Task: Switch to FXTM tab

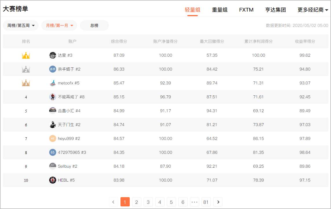Action: pyautogui.click(x=246, y=10)
